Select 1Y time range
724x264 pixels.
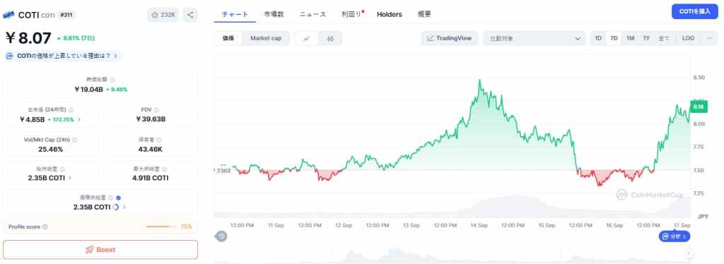coord(646,38)
